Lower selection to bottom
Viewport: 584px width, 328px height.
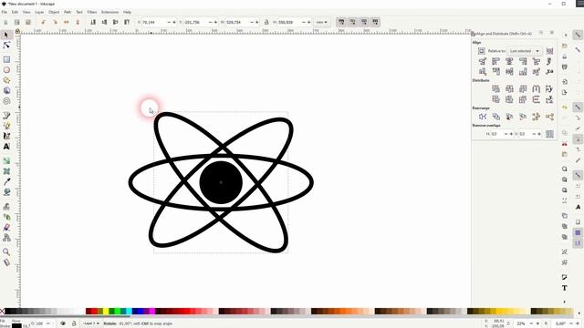pyautogui.click(x=93, y=22)
